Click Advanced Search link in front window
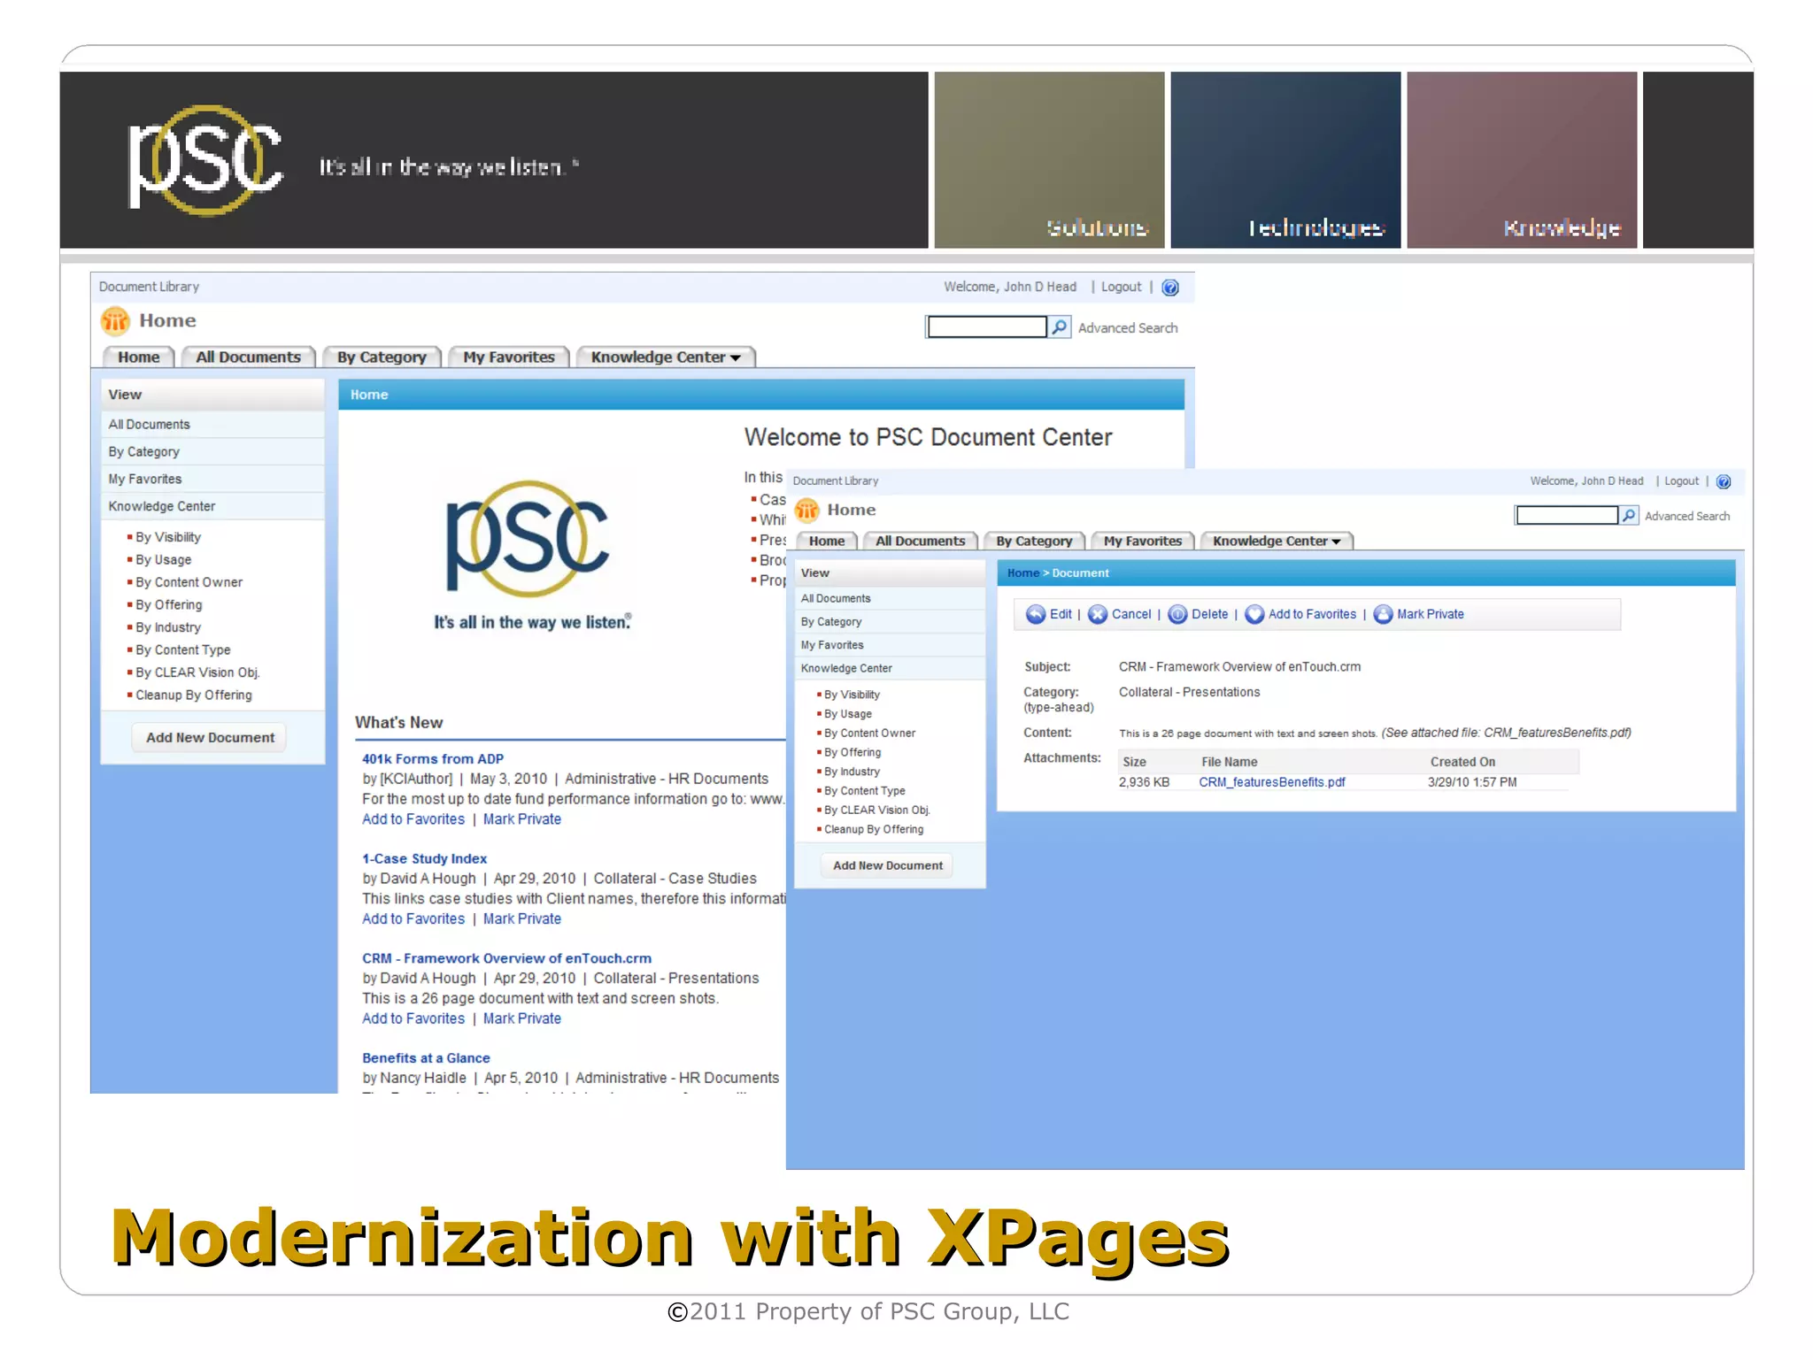 pyautogui.click(x=1687, y=517)
